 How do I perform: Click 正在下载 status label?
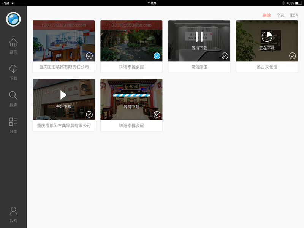click(267, 48)
